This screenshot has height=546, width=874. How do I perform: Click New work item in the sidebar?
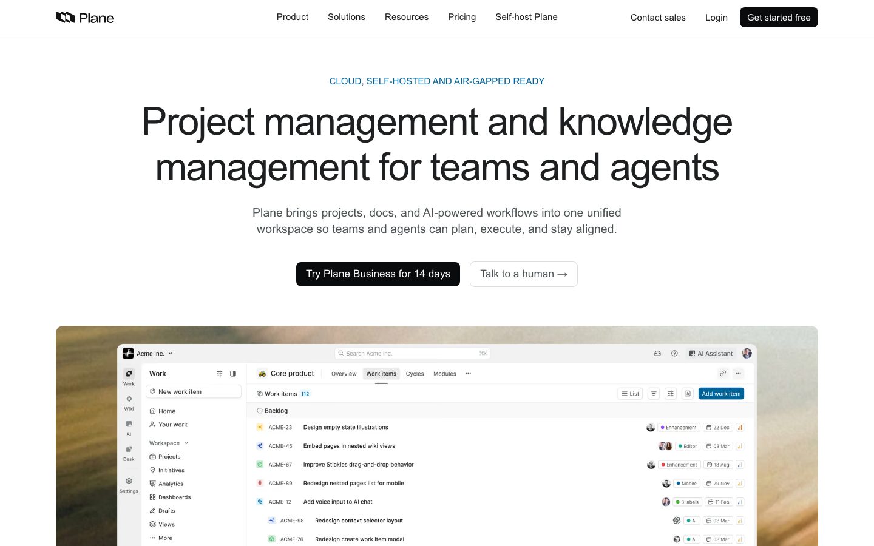click(194, 392)
